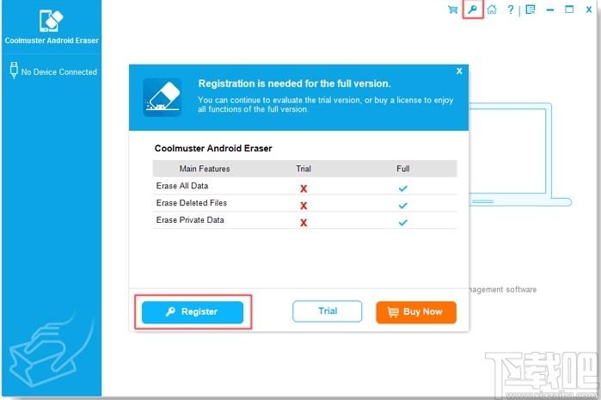Click the 'Erase All Data' feature row
Viewport: 601px width, 400px height.
pyautogui.click(x=304, y=186)
